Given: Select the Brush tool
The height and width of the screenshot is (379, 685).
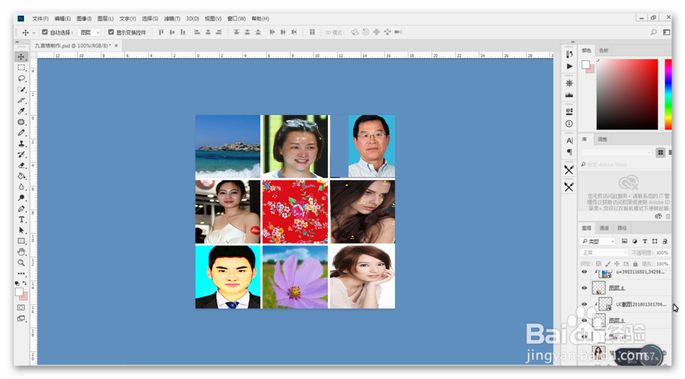Looking at the screenshot, I should (x=21, y=133).
